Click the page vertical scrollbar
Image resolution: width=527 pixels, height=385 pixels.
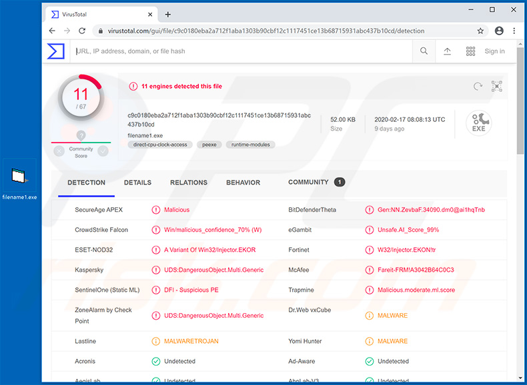click(520, 101)
